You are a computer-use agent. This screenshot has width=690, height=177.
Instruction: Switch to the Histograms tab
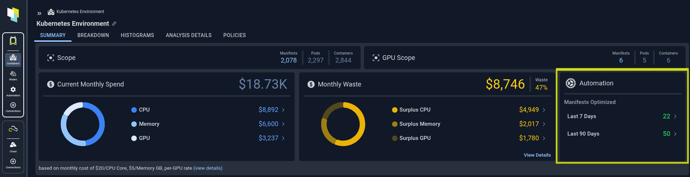137,35
